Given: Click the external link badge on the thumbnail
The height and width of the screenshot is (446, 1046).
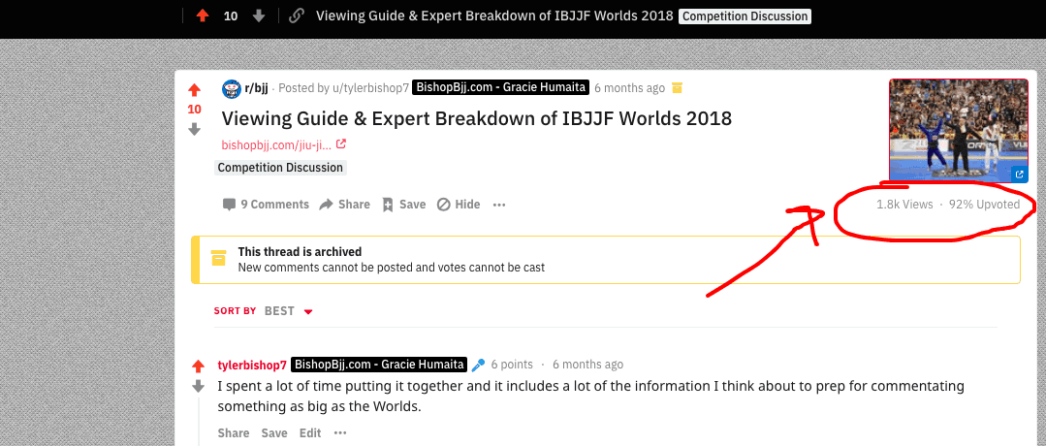Looking at the screenshot, I should pos(1019,175).
